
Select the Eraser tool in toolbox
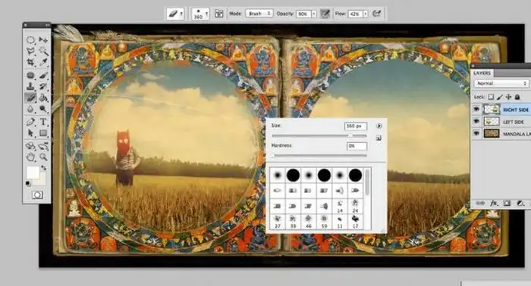30,98
